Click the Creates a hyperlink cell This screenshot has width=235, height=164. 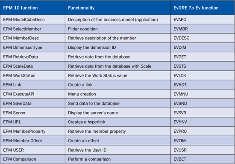tap(118, 122)
